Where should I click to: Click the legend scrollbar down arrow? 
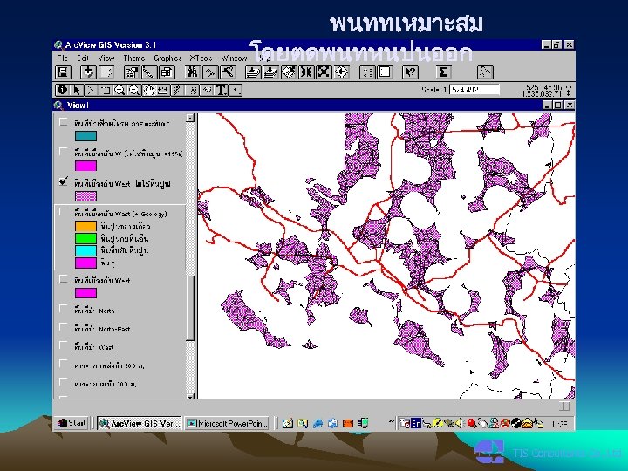pos(190,396)
